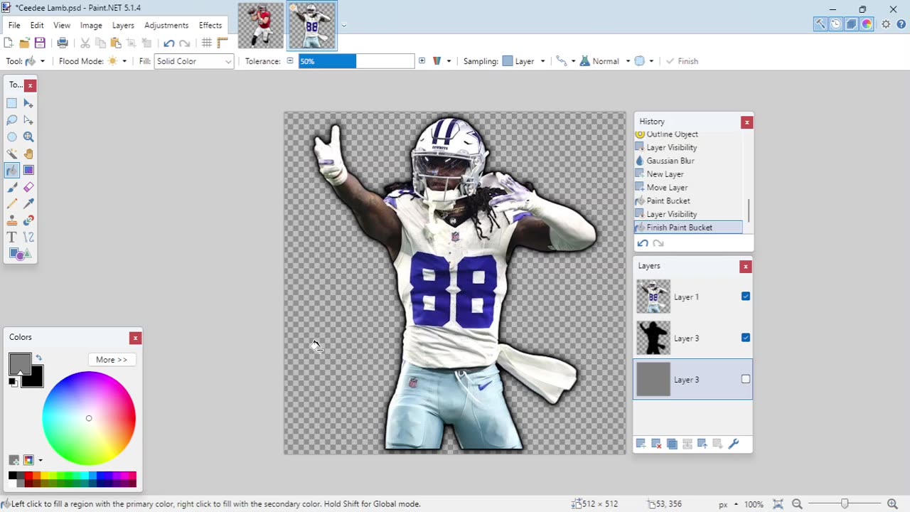
Task: Uncheck visibility of Layer 1
Action: pyautogui.click(x=746, y=297)
